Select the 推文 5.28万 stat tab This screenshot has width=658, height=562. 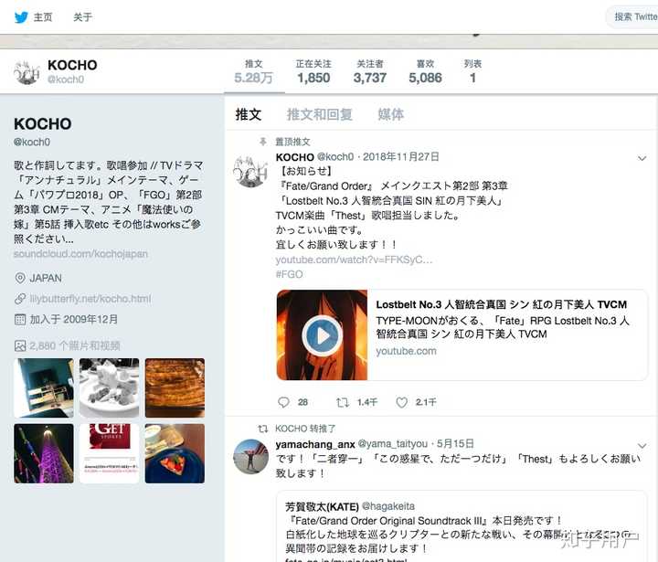[x=253, y=72]
